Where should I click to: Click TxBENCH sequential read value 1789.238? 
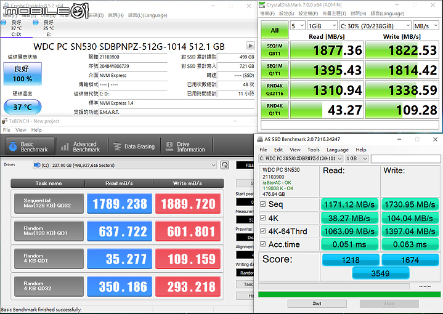pyautogui.click(x=120, y=204)
